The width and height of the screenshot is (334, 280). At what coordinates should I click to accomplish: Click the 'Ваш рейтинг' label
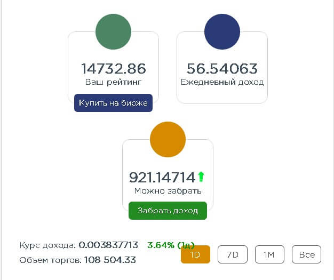(113, 82)
